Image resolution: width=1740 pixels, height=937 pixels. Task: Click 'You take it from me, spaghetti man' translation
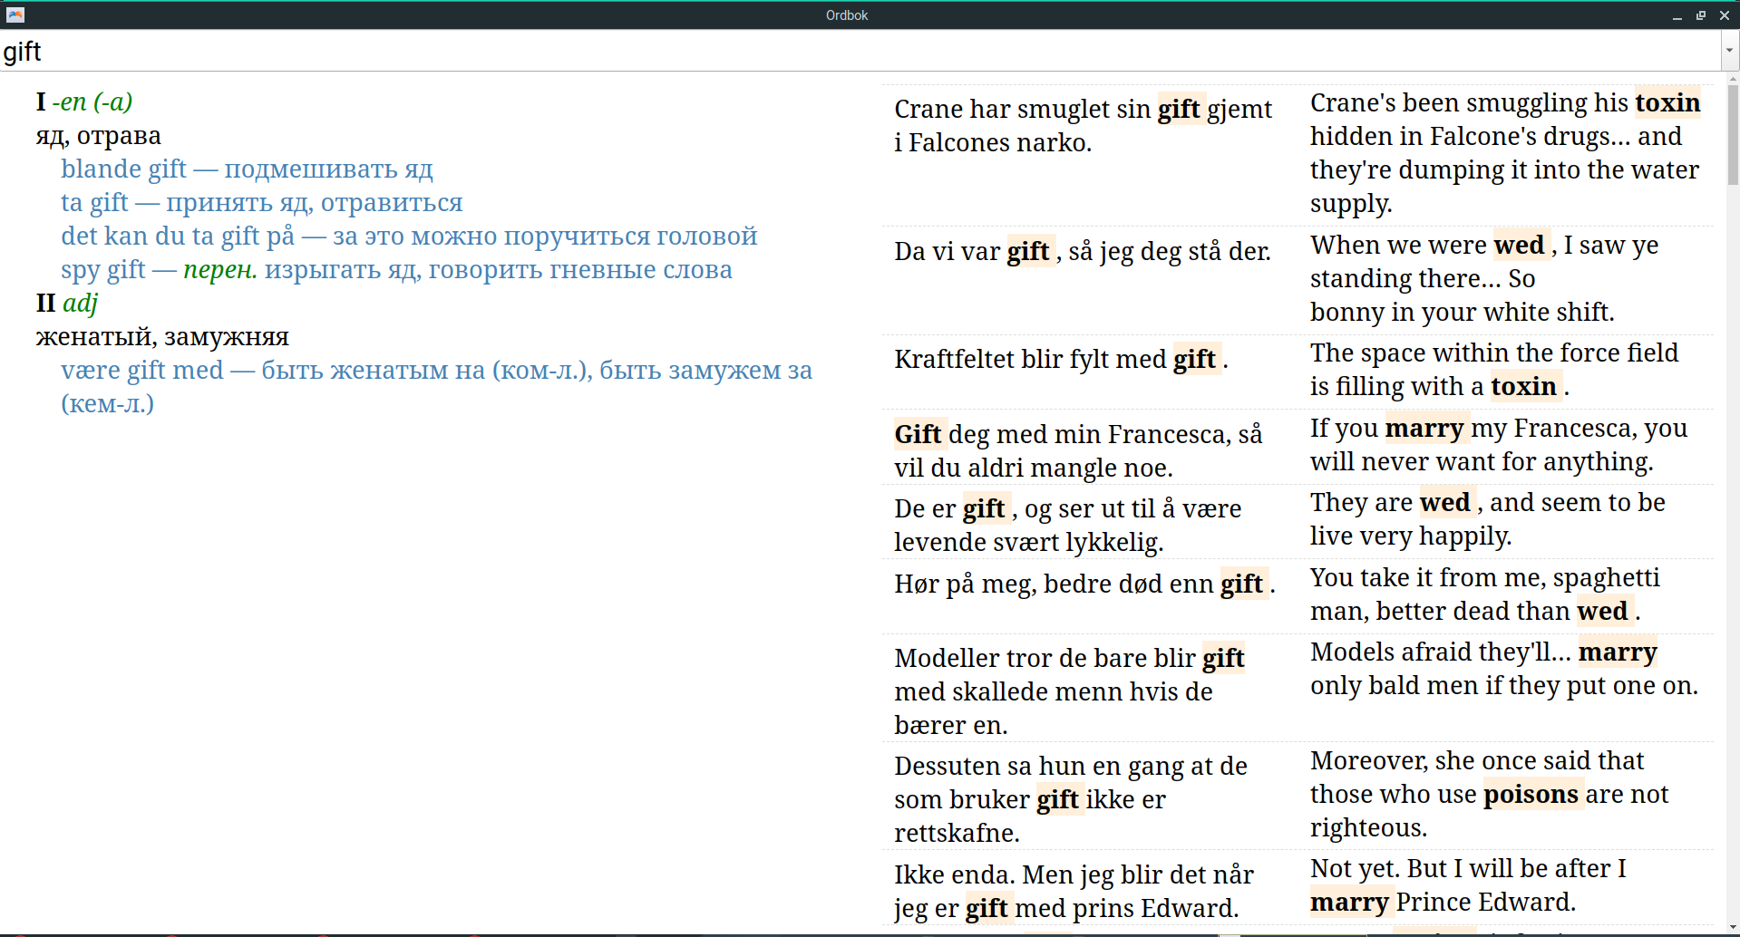(x=1484, y=594)
